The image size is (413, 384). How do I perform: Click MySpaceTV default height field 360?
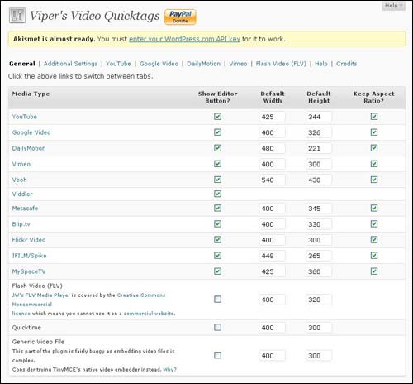point(319,271)
